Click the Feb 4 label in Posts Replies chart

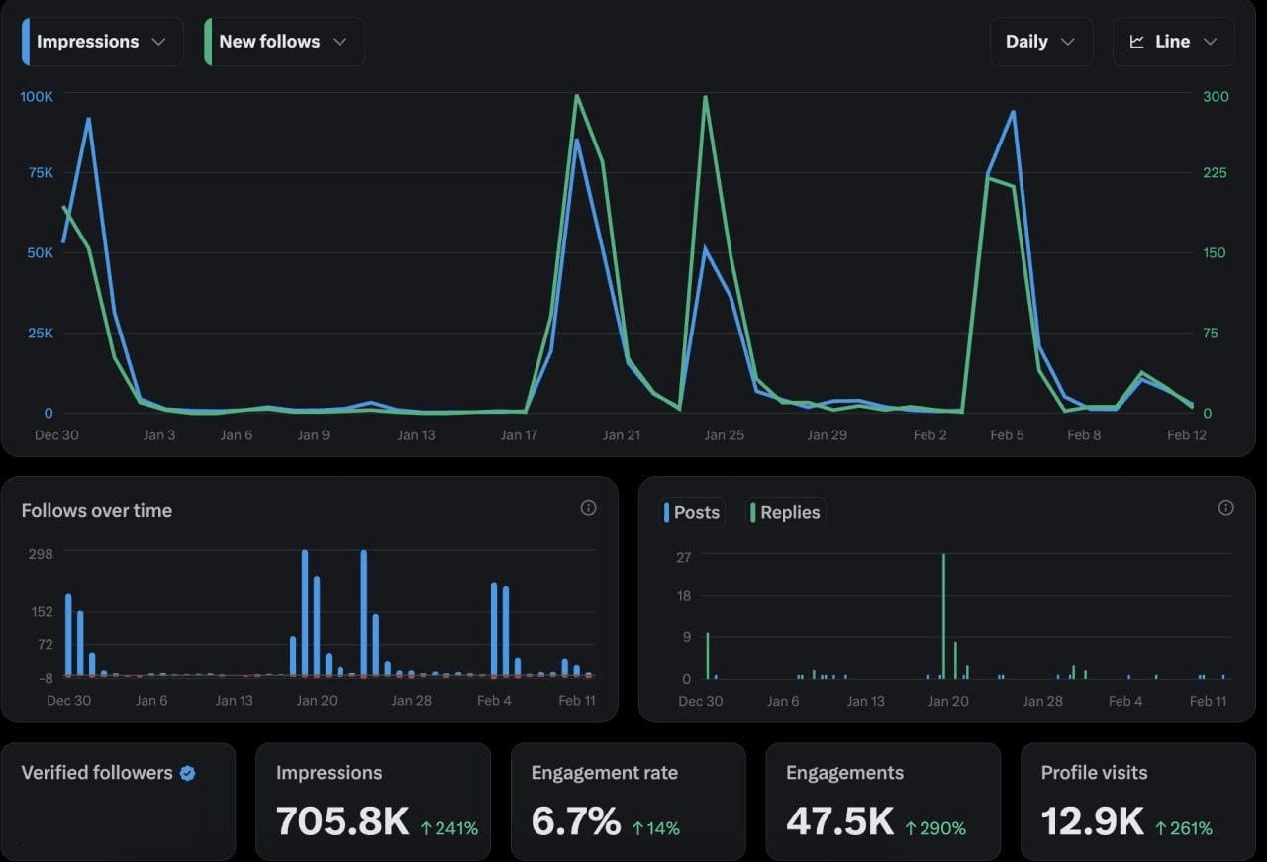tap(1125, 701)
